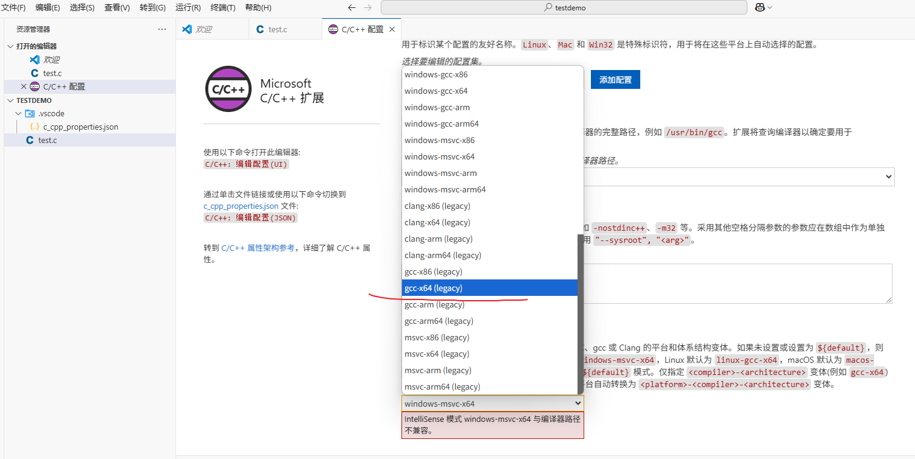Open the 选择(S) menu

pos(82,8)
